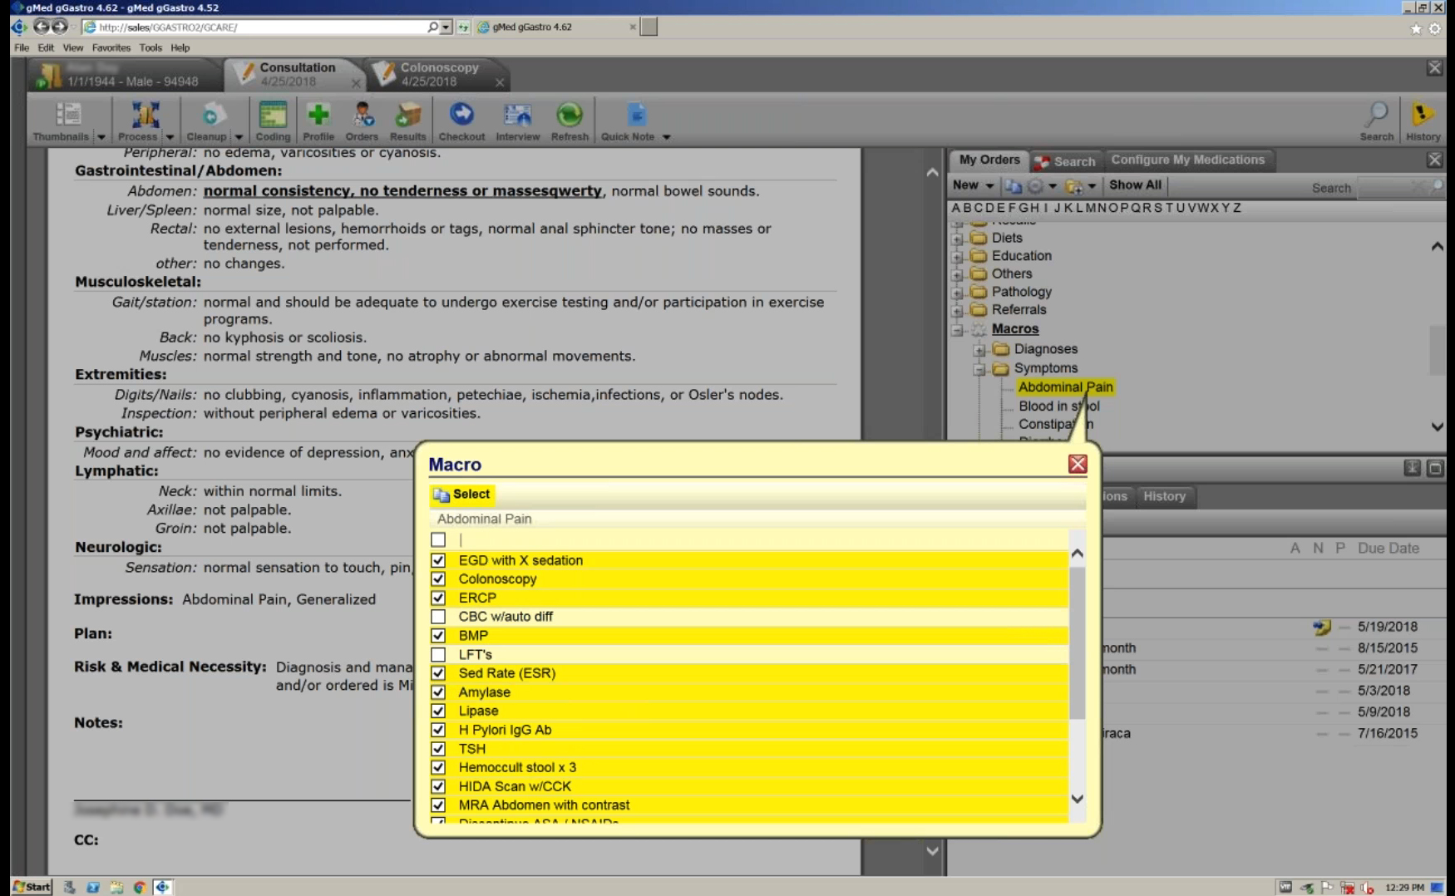The height and width of the screenshot is (896, 1455).
Task: Click Select in the Macro popup
Action: pos(462,495)
